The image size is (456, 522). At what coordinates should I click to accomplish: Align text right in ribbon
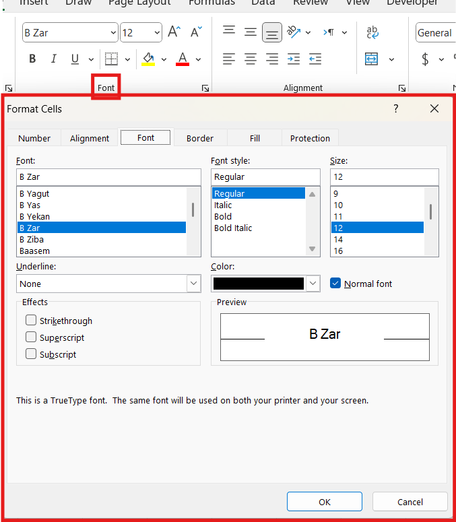click(x=272, y=59)
